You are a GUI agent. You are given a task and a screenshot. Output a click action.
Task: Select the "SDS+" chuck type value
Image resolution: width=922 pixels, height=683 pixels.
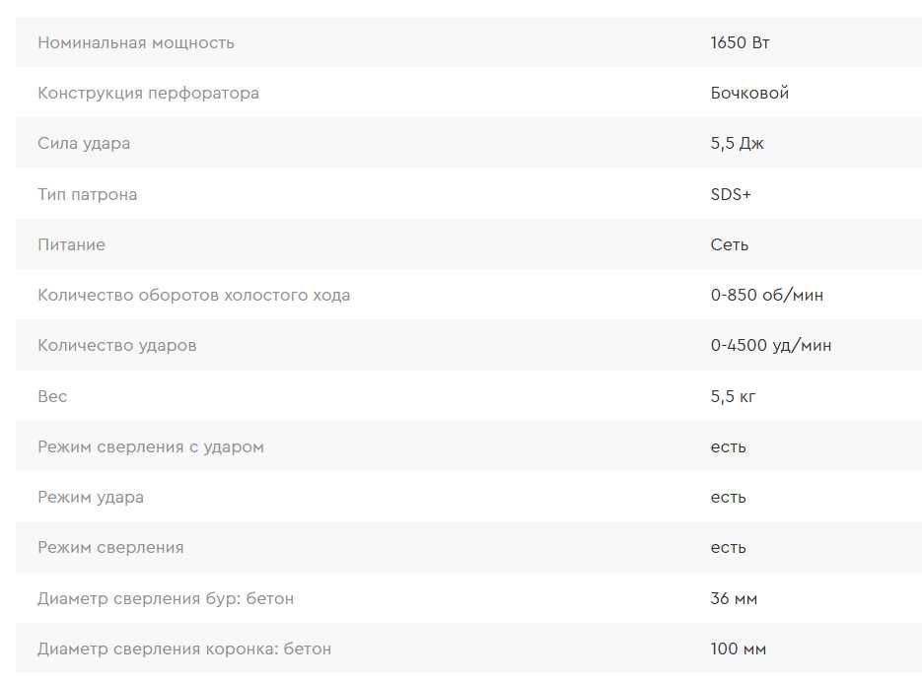[x=731, y=194]
